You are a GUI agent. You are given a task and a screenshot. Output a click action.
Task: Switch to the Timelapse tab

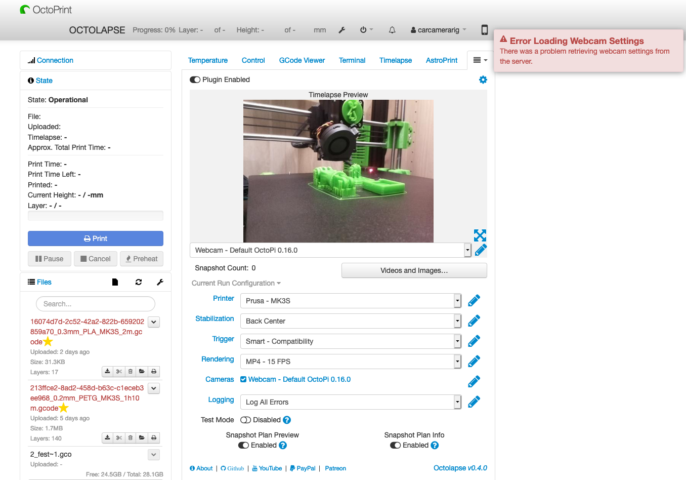click(396, 60)
